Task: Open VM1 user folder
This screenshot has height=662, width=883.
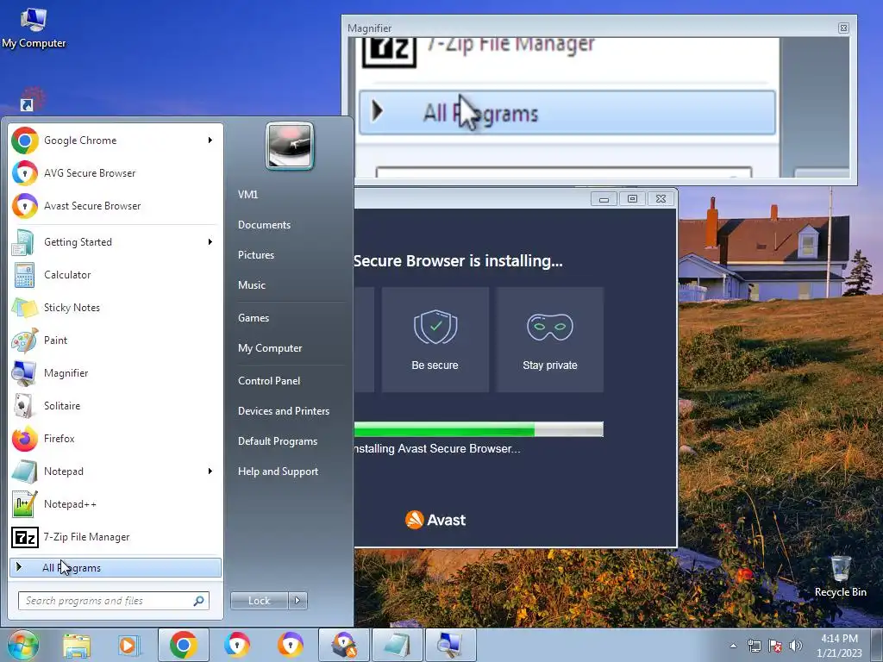Action: (x=247, y=194)
